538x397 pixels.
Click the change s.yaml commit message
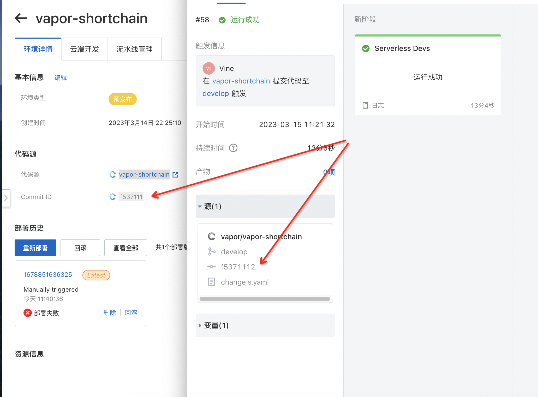click(245, 282)
